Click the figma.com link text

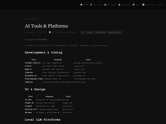[68, 103]
